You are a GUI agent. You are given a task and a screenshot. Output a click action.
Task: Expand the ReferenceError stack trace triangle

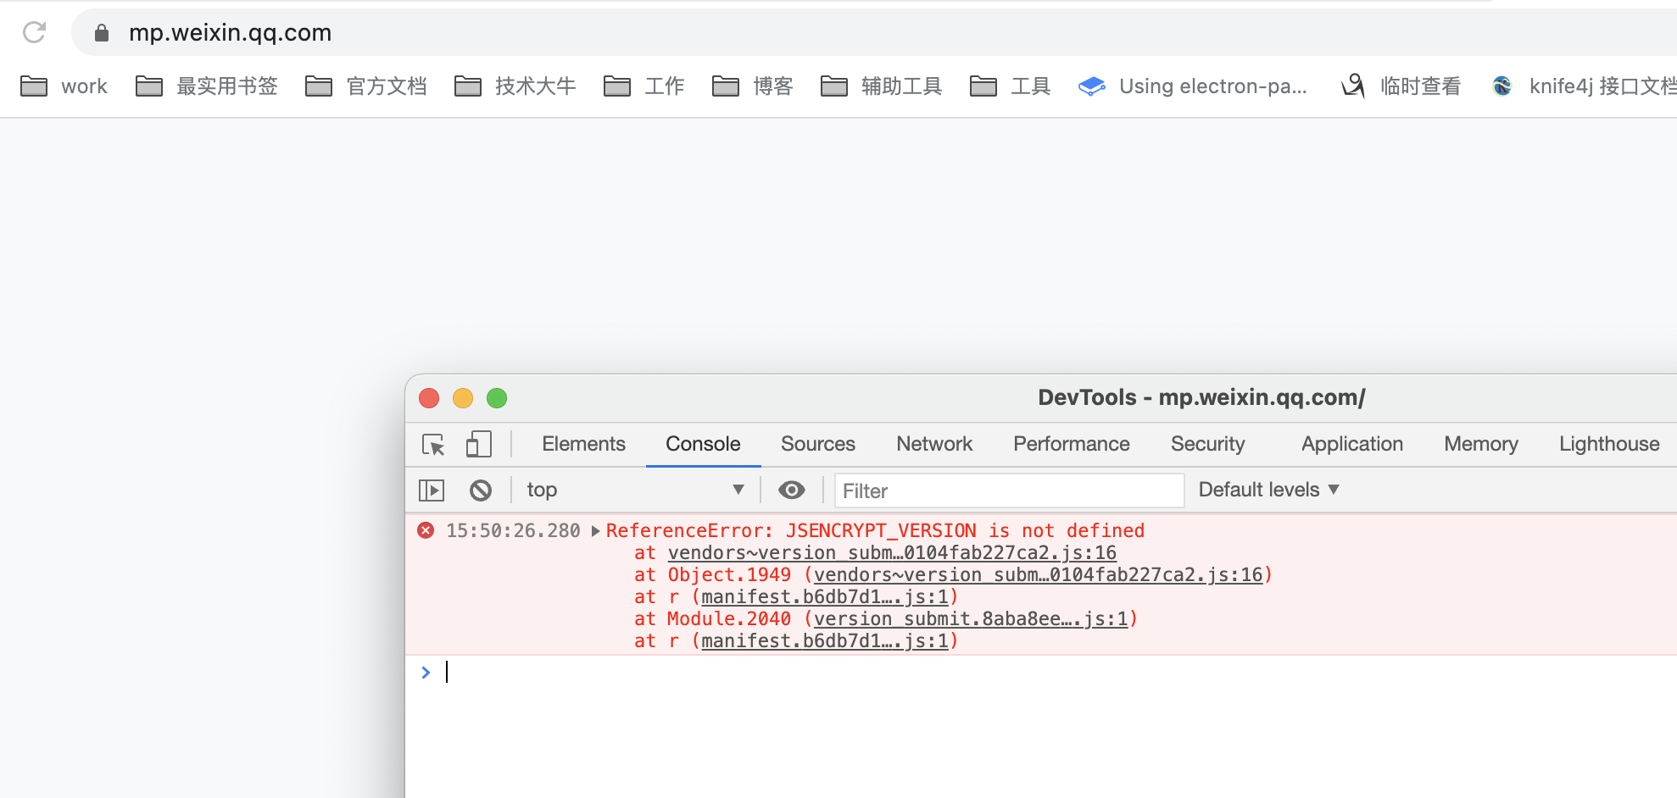pos(595,531)
